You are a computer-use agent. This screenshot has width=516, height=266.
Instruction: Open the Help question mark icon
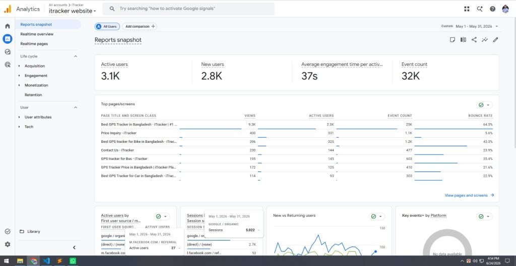click(x=492, y=9)
